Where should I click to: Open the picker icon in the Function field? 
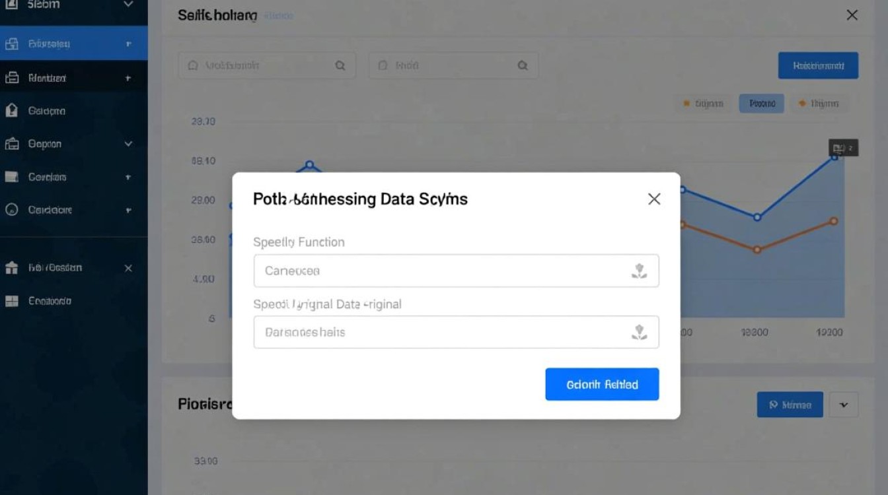[x=639, y=271]
